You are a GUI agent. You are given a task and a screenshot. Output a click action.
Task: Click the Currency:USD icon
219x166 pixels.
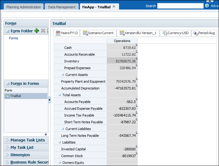[165, 33]
